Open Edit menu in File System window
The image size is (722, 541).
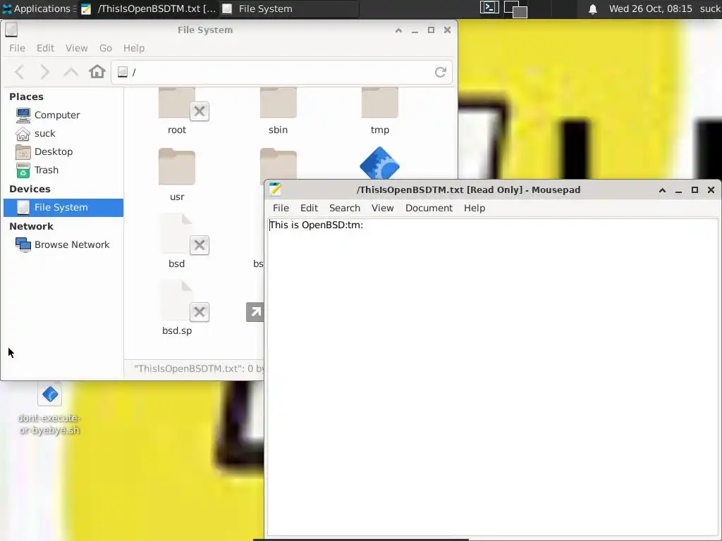coord(45,49)
